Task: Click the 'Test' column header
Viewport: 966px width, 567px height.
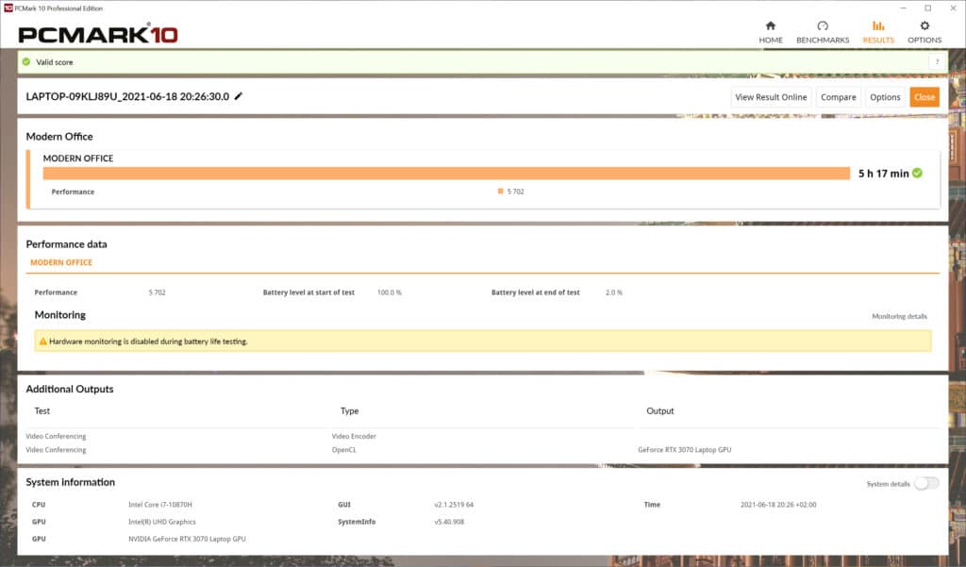Action: [x=42, y=410]
